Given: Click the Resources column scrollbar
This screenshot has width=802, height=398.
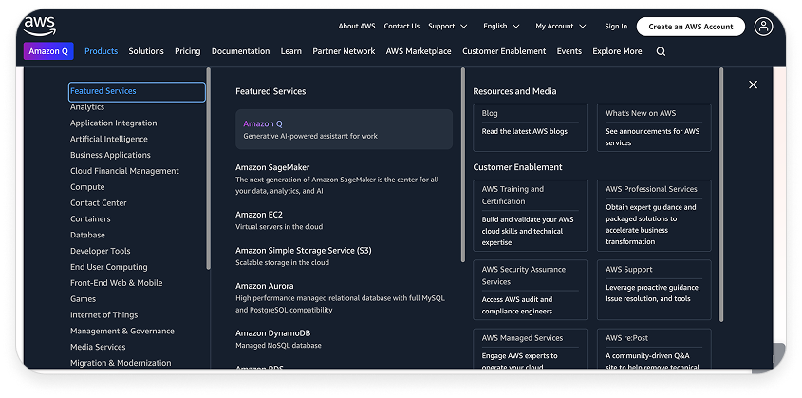Looking at the screenshot, I should pos(721,195).
